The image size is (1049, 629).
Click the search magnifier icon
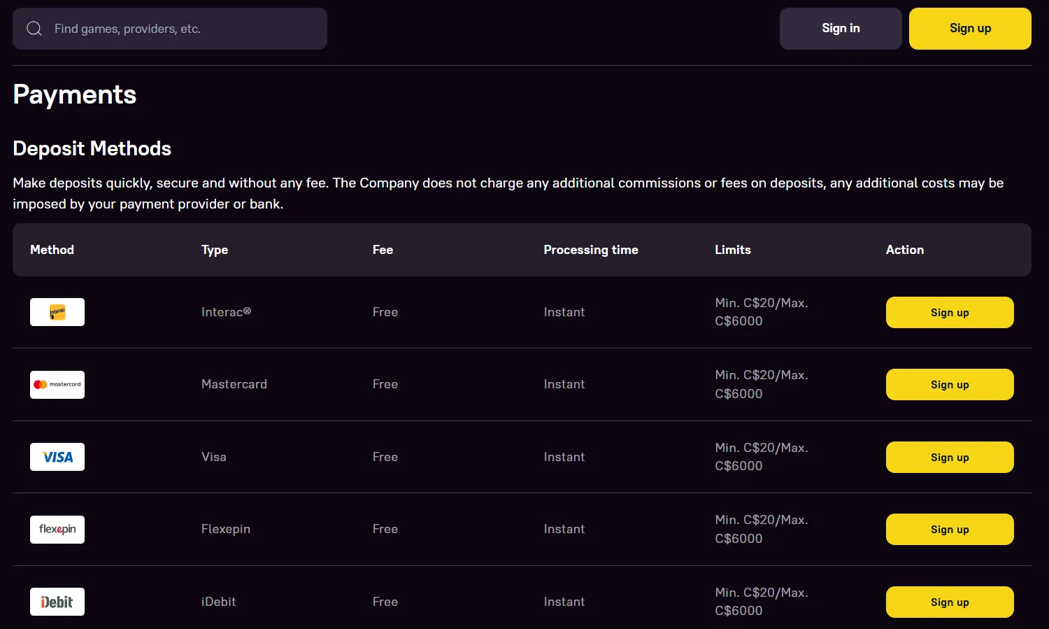(x=34, y=29)
